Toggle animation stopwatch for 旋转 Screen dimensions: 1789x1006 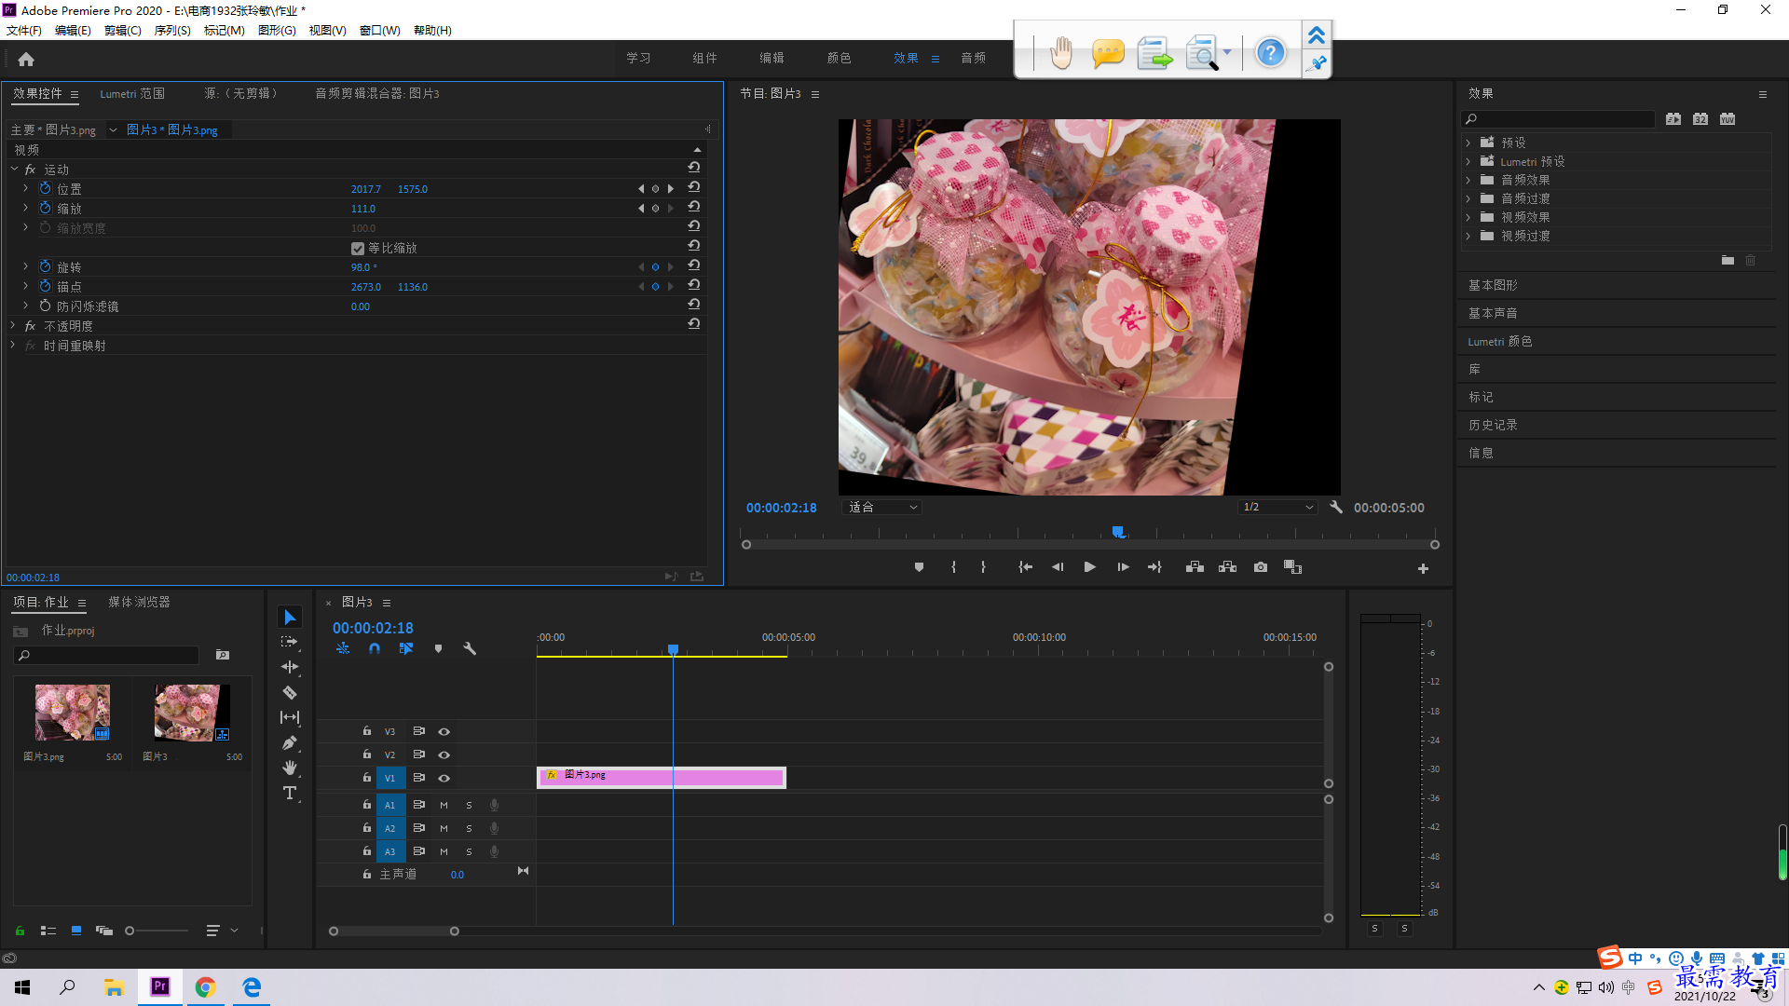point(45,266)
